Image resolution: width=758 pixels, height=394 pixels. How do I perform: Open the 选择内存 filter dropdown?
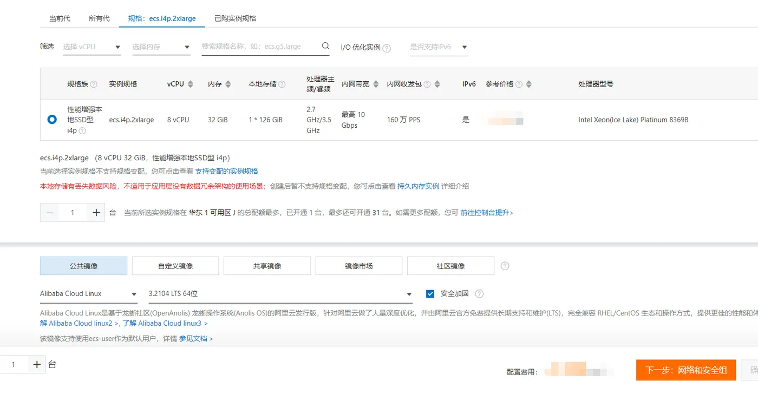pyautogui.click(x=161, y=47)
